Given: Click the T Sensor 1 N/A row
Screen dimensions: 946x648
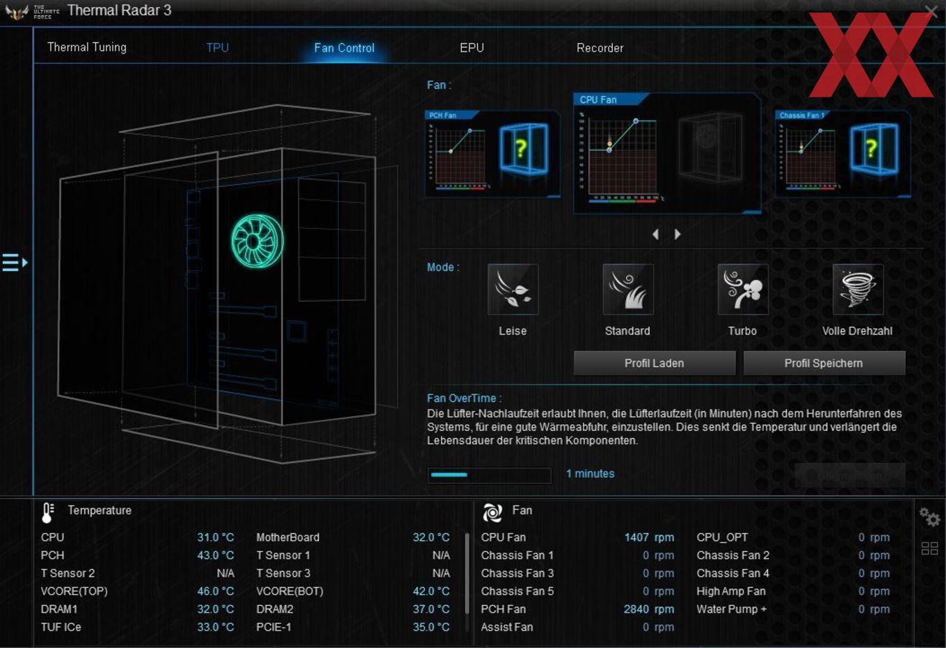Looking at the screenshot, I should 353,556.
